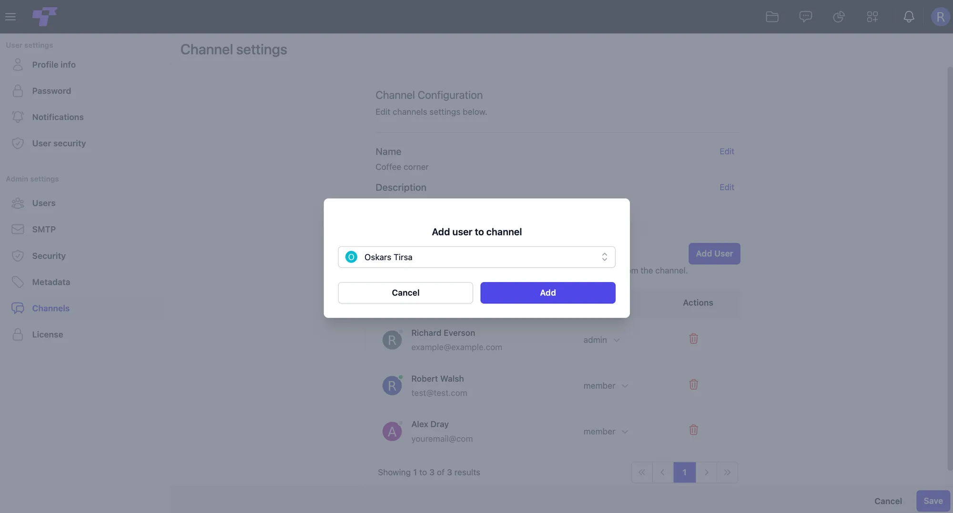Open License admin settings
This screenshot has height=513, width=953.
point(47,334)
